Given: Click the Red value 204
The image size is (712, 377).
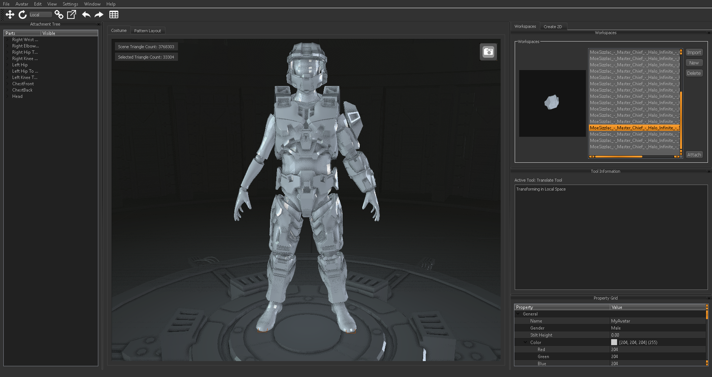Looking at the screenshot, I should pos(658,350).
